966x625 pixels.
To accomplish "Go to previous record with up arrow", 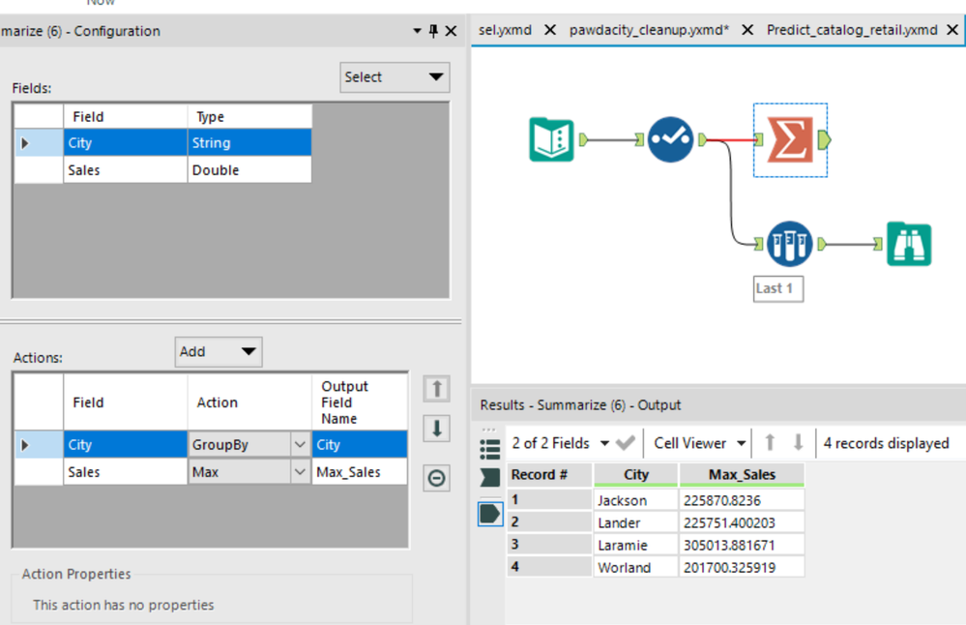I will pyautogui.click(x=770, y=442).
